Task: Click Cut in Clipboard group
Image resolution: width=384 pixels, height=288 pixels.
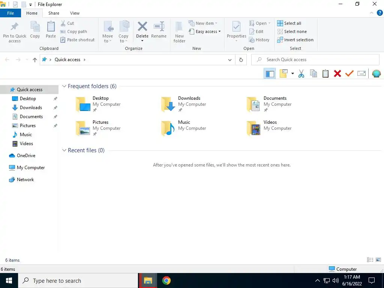Action: tap(67, 23)
